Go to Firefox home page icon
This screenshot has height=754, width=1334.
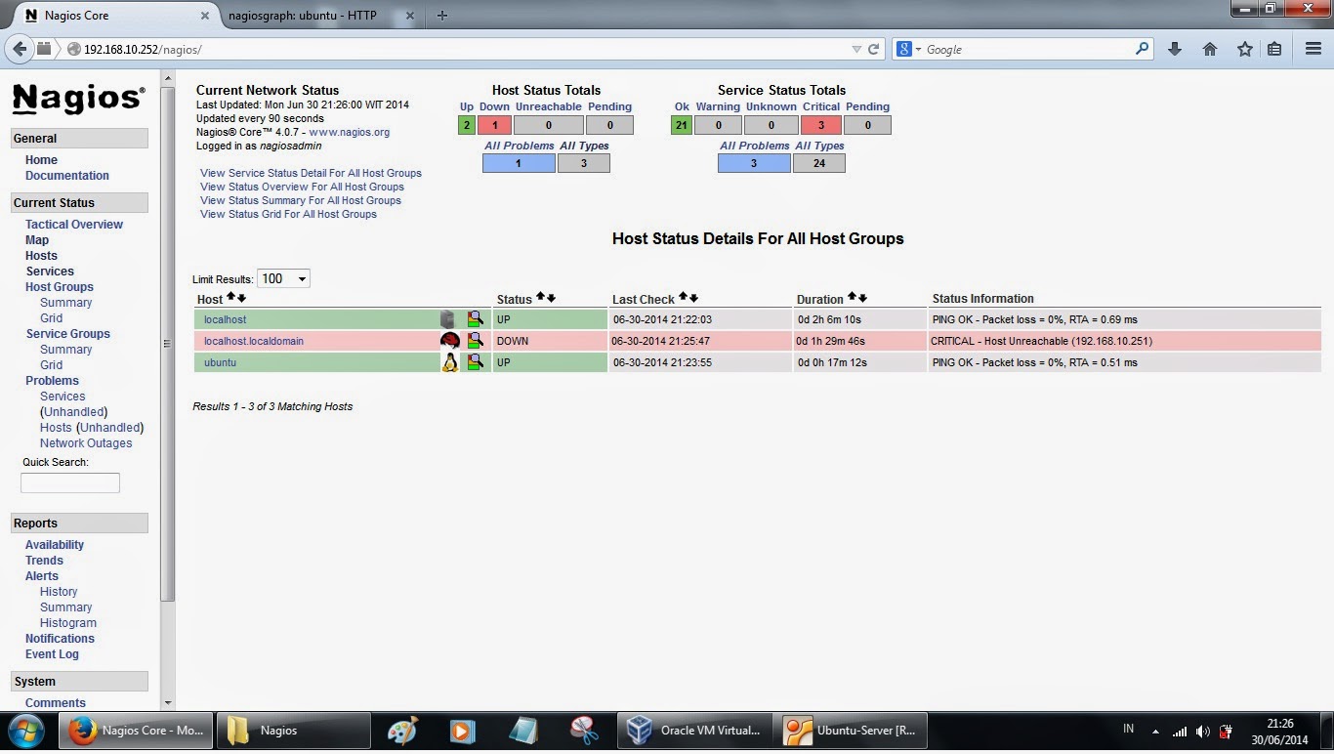1210,49
